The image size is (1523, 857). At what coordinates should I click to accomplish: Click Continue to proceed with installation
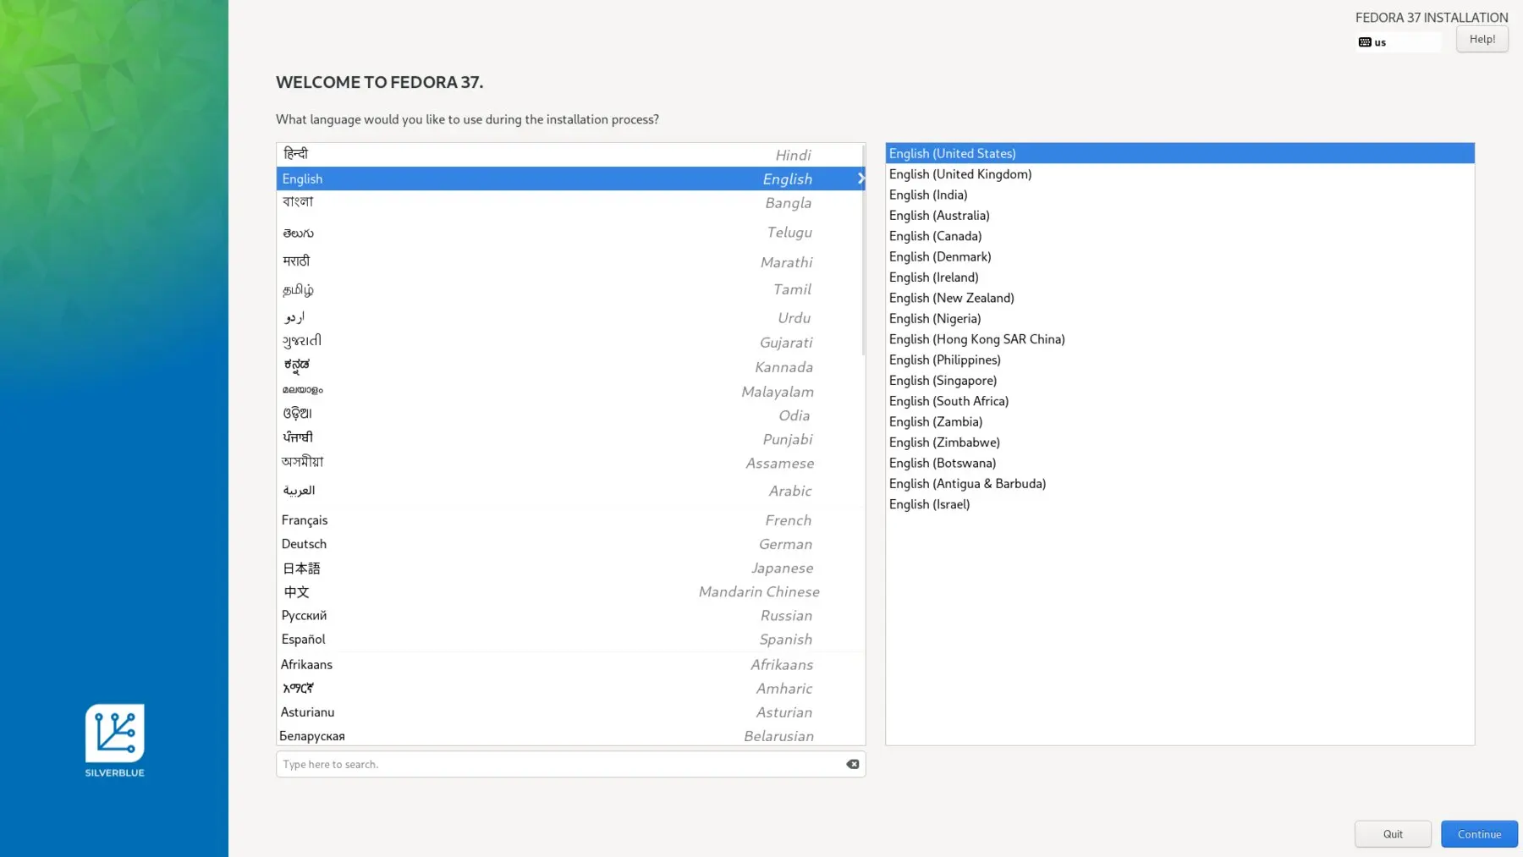(x=1479, y=834)
